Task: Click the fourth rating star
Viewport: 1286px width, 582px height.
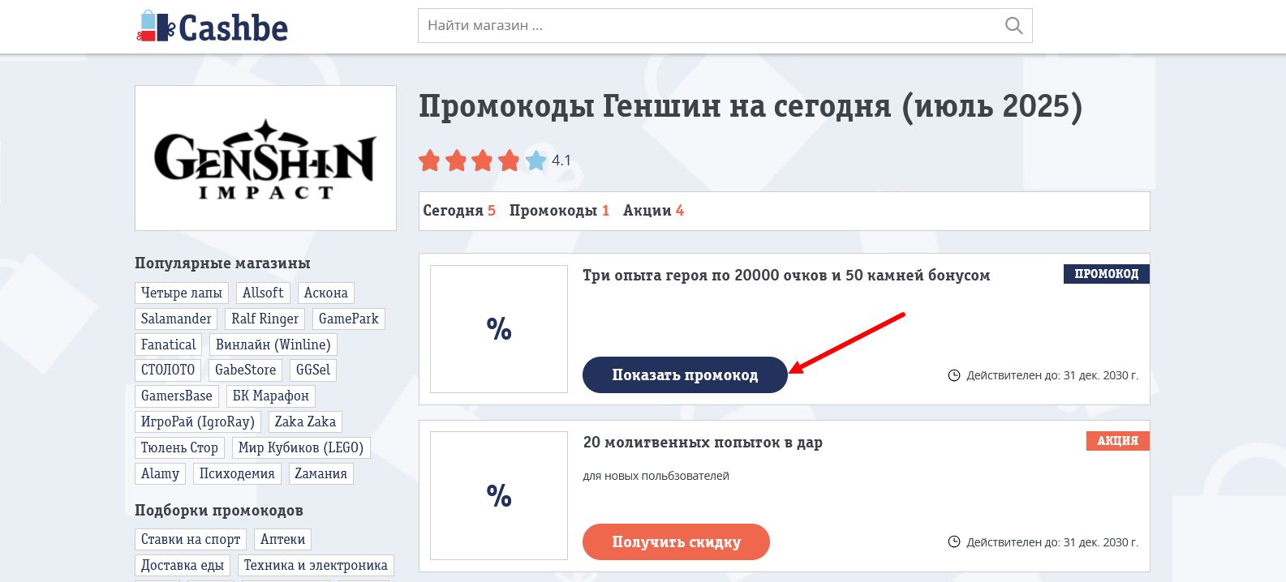Action: click(x=509, y=160)
